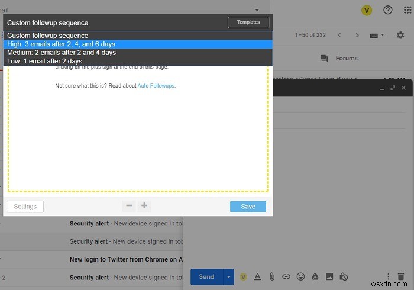
Task: Remove a followup with the minus button
Action: pyautogui.click(x=129, y=205)
